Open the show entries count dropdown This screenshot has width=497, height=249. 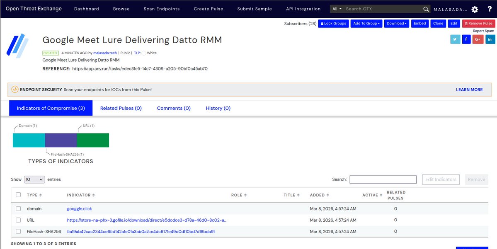pos(34,179)
